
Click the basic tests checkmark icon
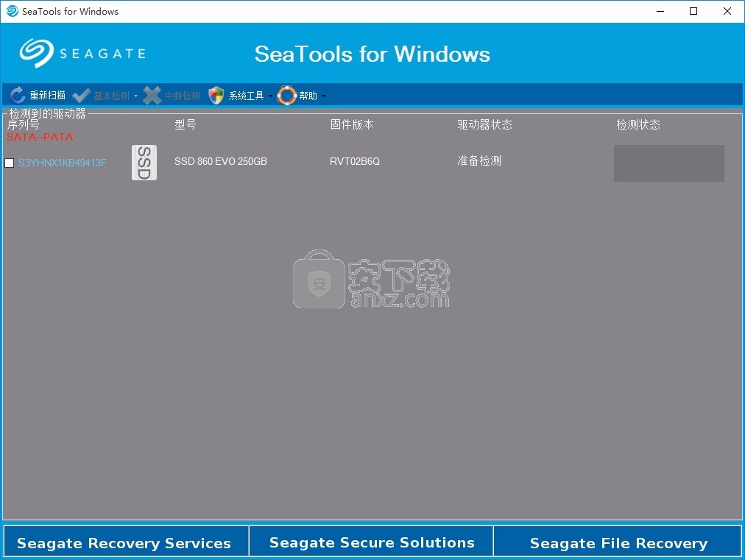[81, 96]
